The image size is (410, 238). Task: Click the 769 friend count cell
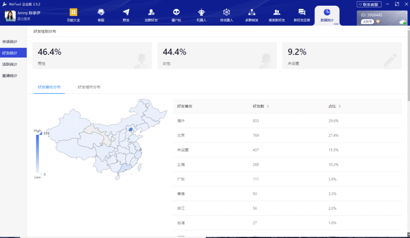tap(256, 135)
